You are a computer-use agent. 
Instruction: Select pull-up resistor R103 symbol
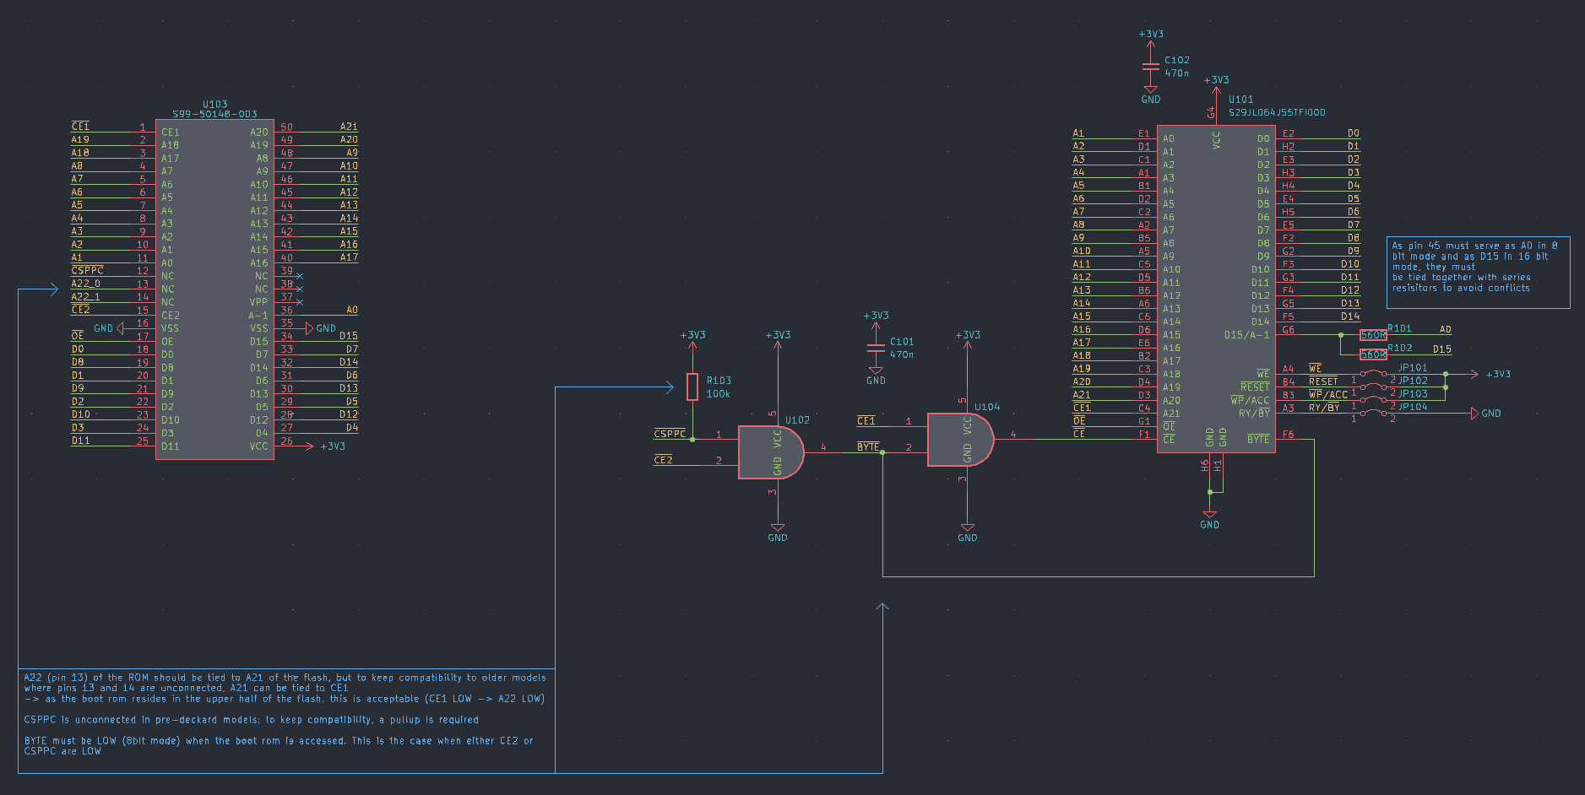pos(692,387)
